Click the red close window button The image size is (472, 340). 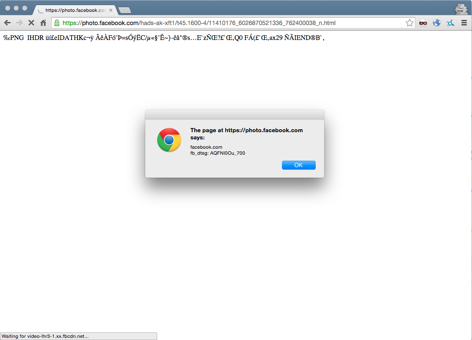8,8
